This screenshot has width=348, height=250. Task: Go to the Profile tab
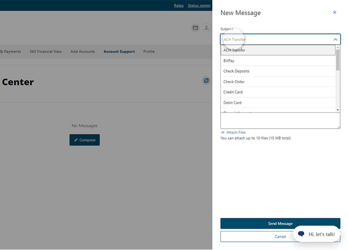(149, 52)
